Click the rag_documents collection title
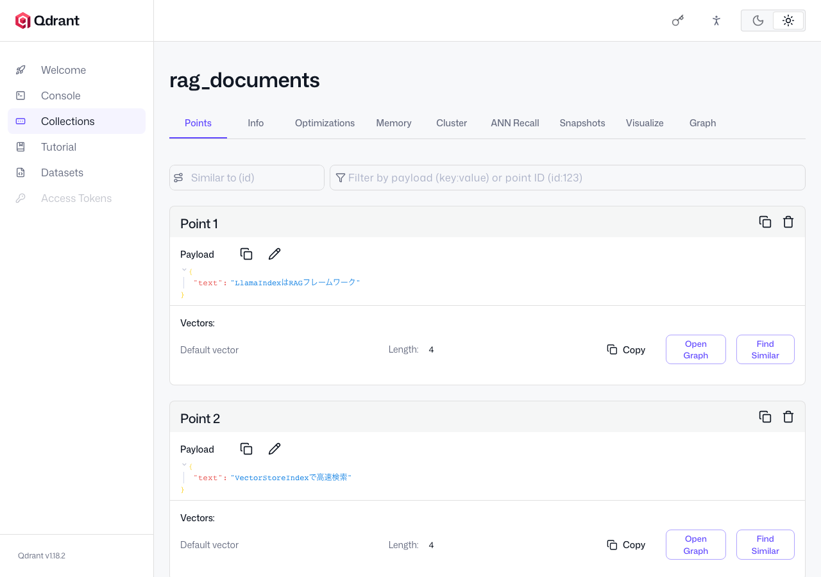821x577 pixels. click(244, 81)
